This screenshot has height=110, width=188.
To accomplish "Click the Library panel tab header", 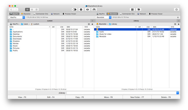I will 136,21.
